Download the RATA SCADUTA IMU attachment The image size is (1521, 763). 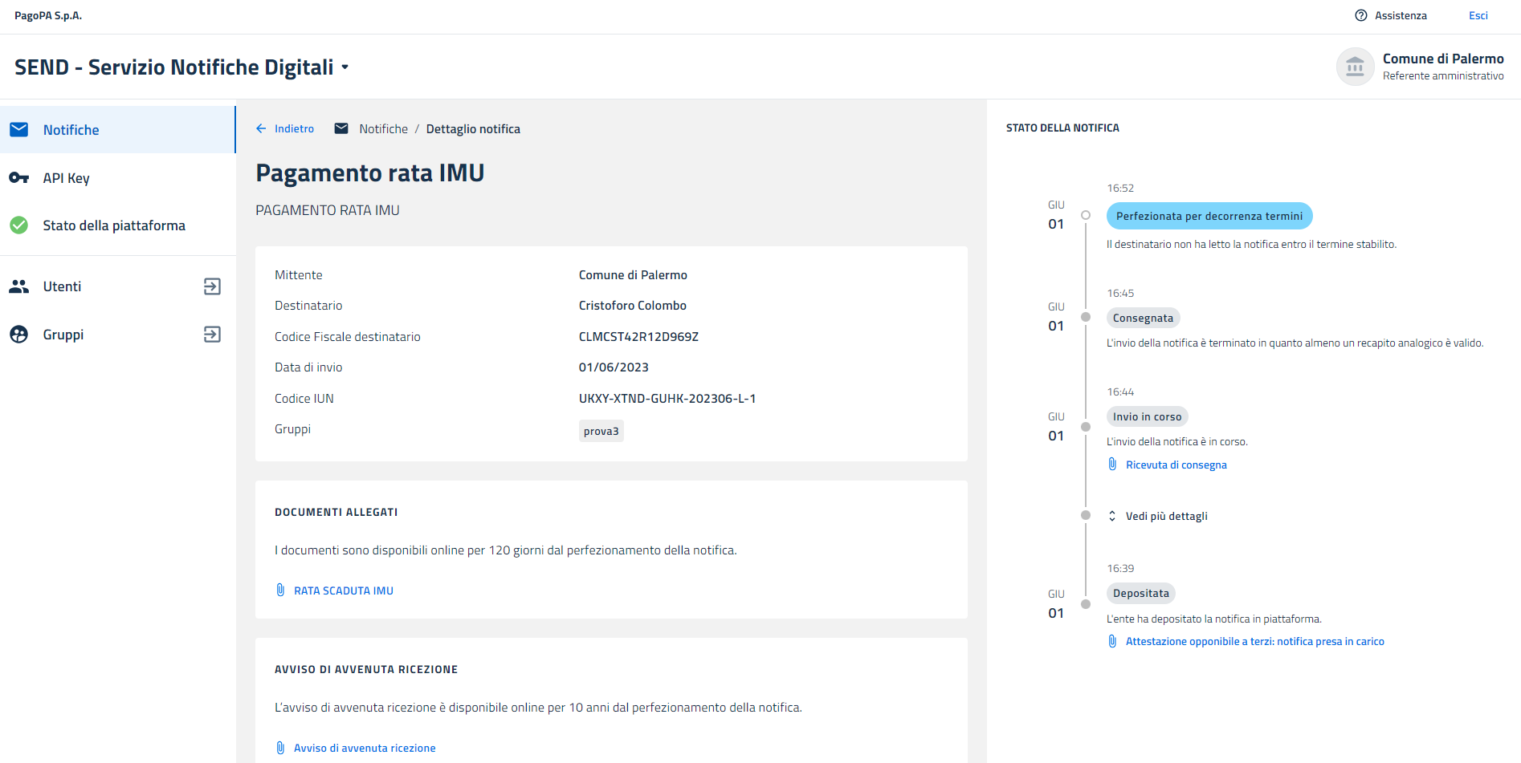pyautogui.click(x=343, y=591)
